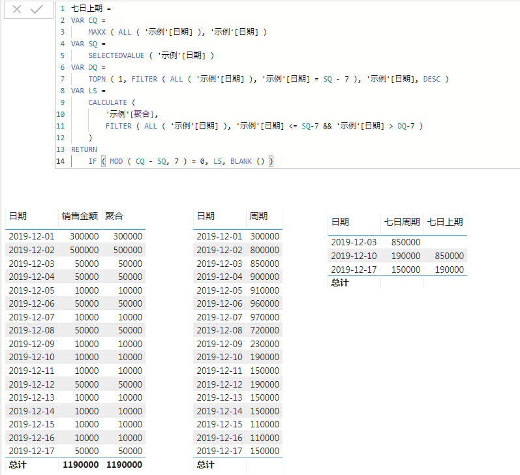Viewport: 520px width, 475px height.
Task: Click 七日上期 value 190000 for 2019-12-17
Action: click(449, 269)
